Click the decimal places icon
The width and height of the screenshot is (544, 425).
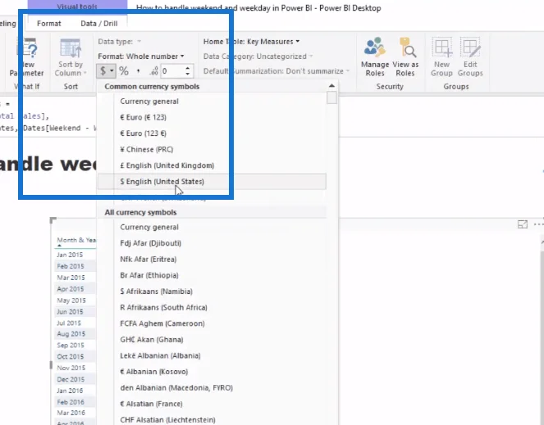153,71
